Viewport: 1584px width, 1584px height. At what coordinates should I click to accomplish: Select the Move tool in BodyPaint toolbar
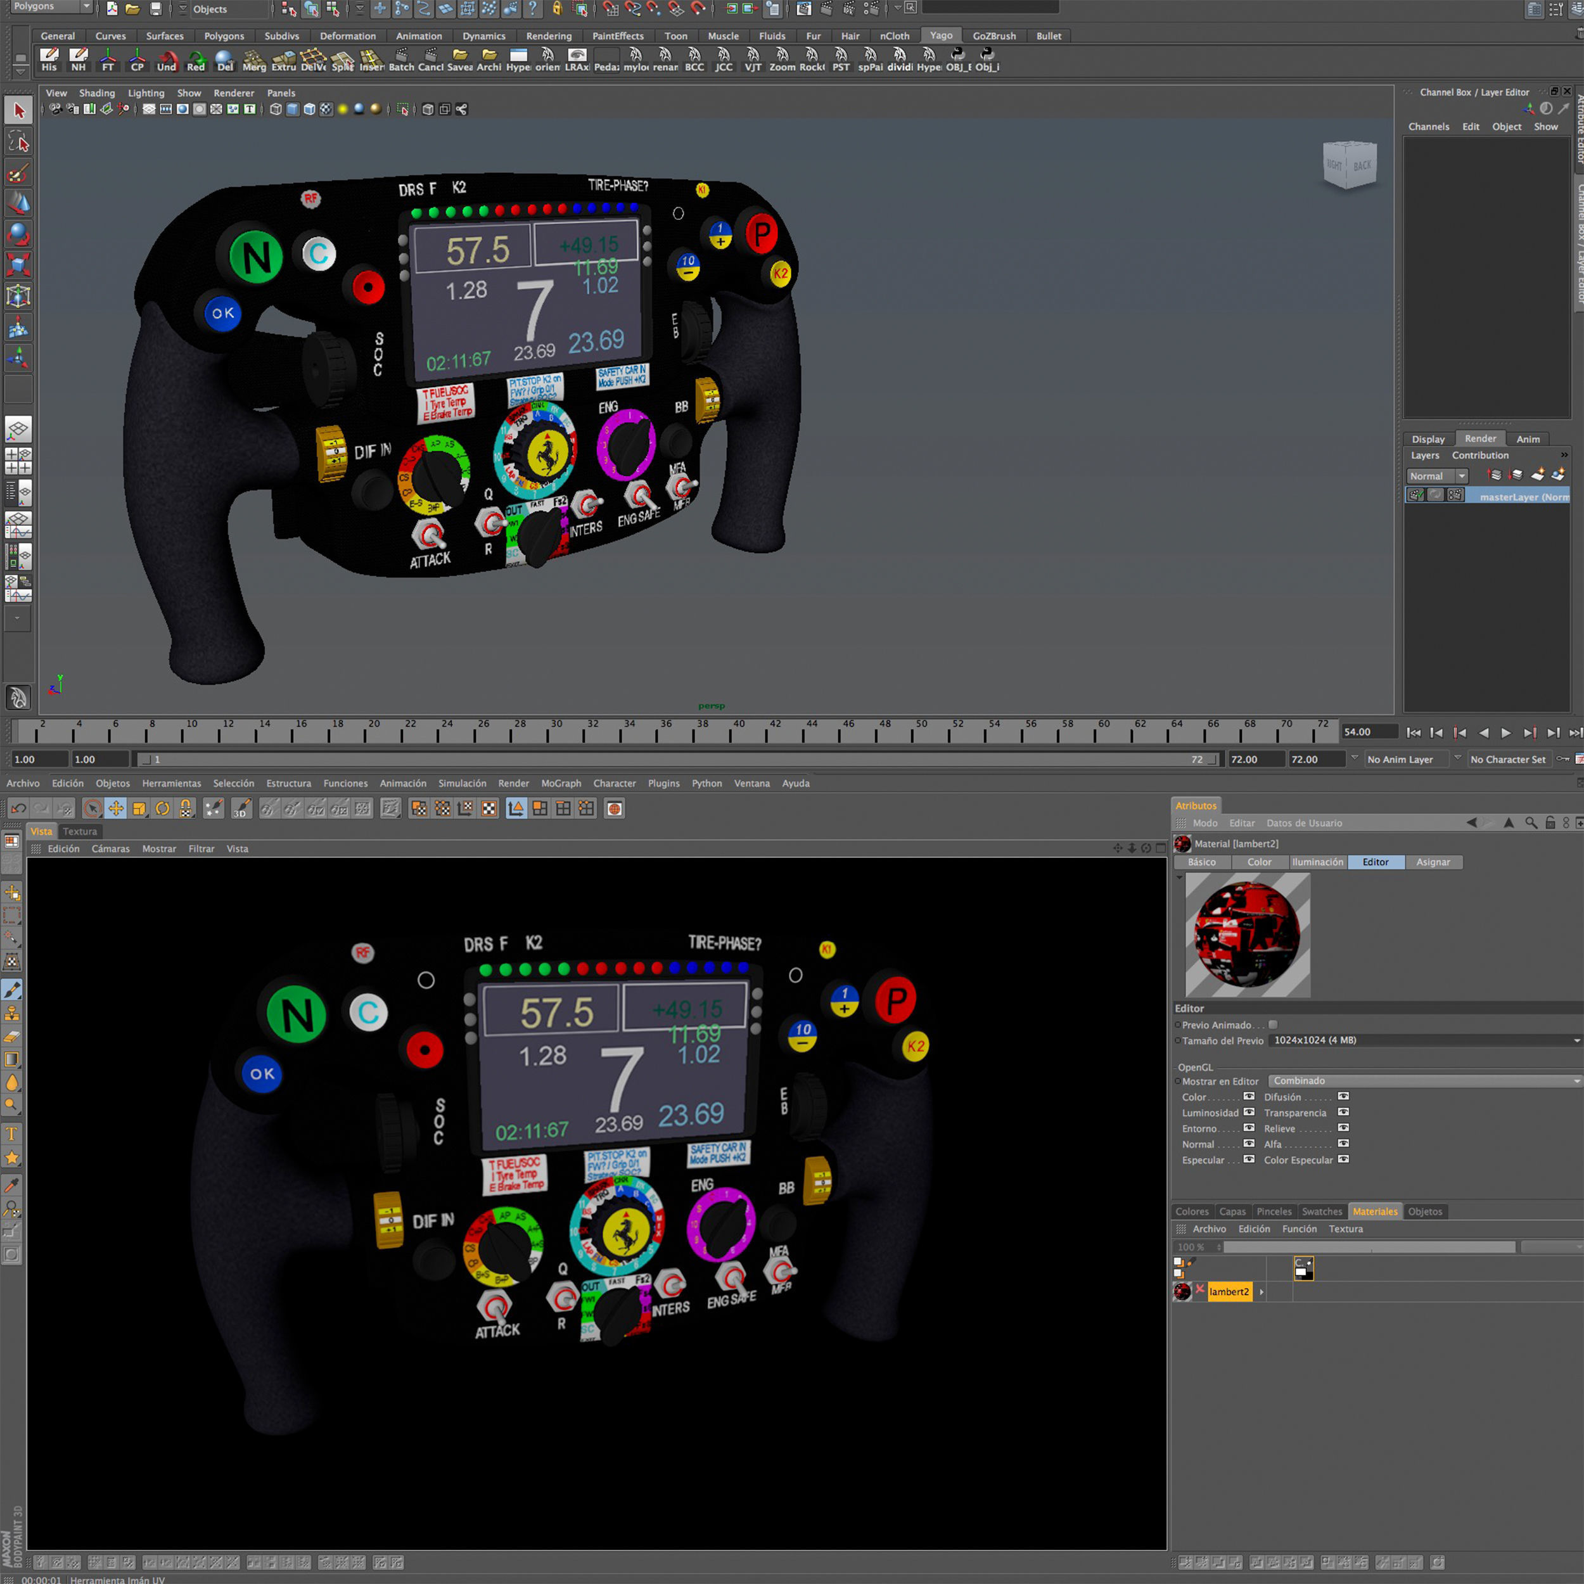pyautogui.click(x=115, y=808)
